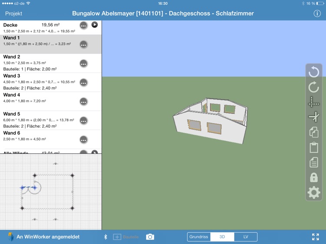Click the Wand 6 formula '2,50 m * 1,80 m = 4,50 m²'
This screenshot has height=244, width=326.
24,139
